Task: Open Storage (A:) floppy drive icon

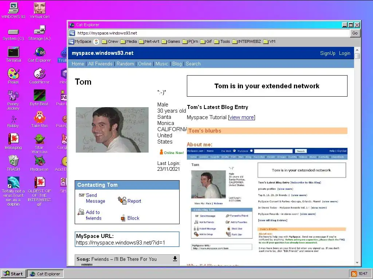Action: 39,33
